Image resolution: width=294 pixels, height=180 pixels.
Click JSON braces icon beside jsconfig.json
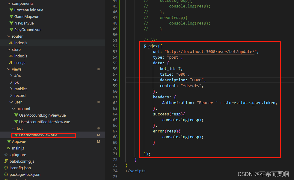[6, 168]
